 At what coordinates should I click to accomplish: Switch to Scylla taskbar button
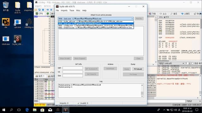(66, 110)
